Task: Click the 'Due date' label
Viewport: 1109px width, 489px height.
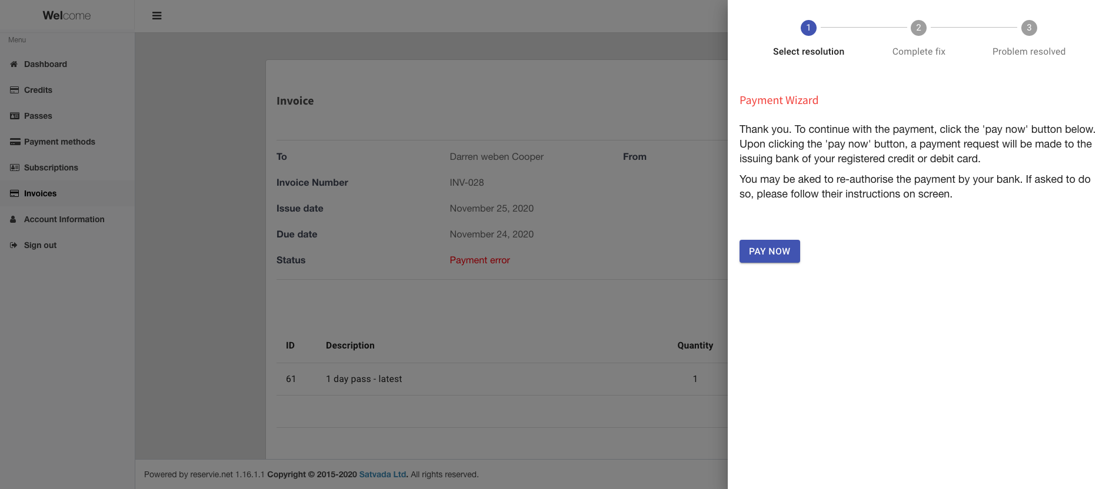Action: [297, 234]
